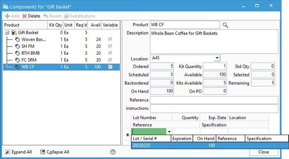This screenshot has height=159, width=289.
Task: Click the green Lot Number entry cell
Action: pyautogui.click(x=149, y=131)
